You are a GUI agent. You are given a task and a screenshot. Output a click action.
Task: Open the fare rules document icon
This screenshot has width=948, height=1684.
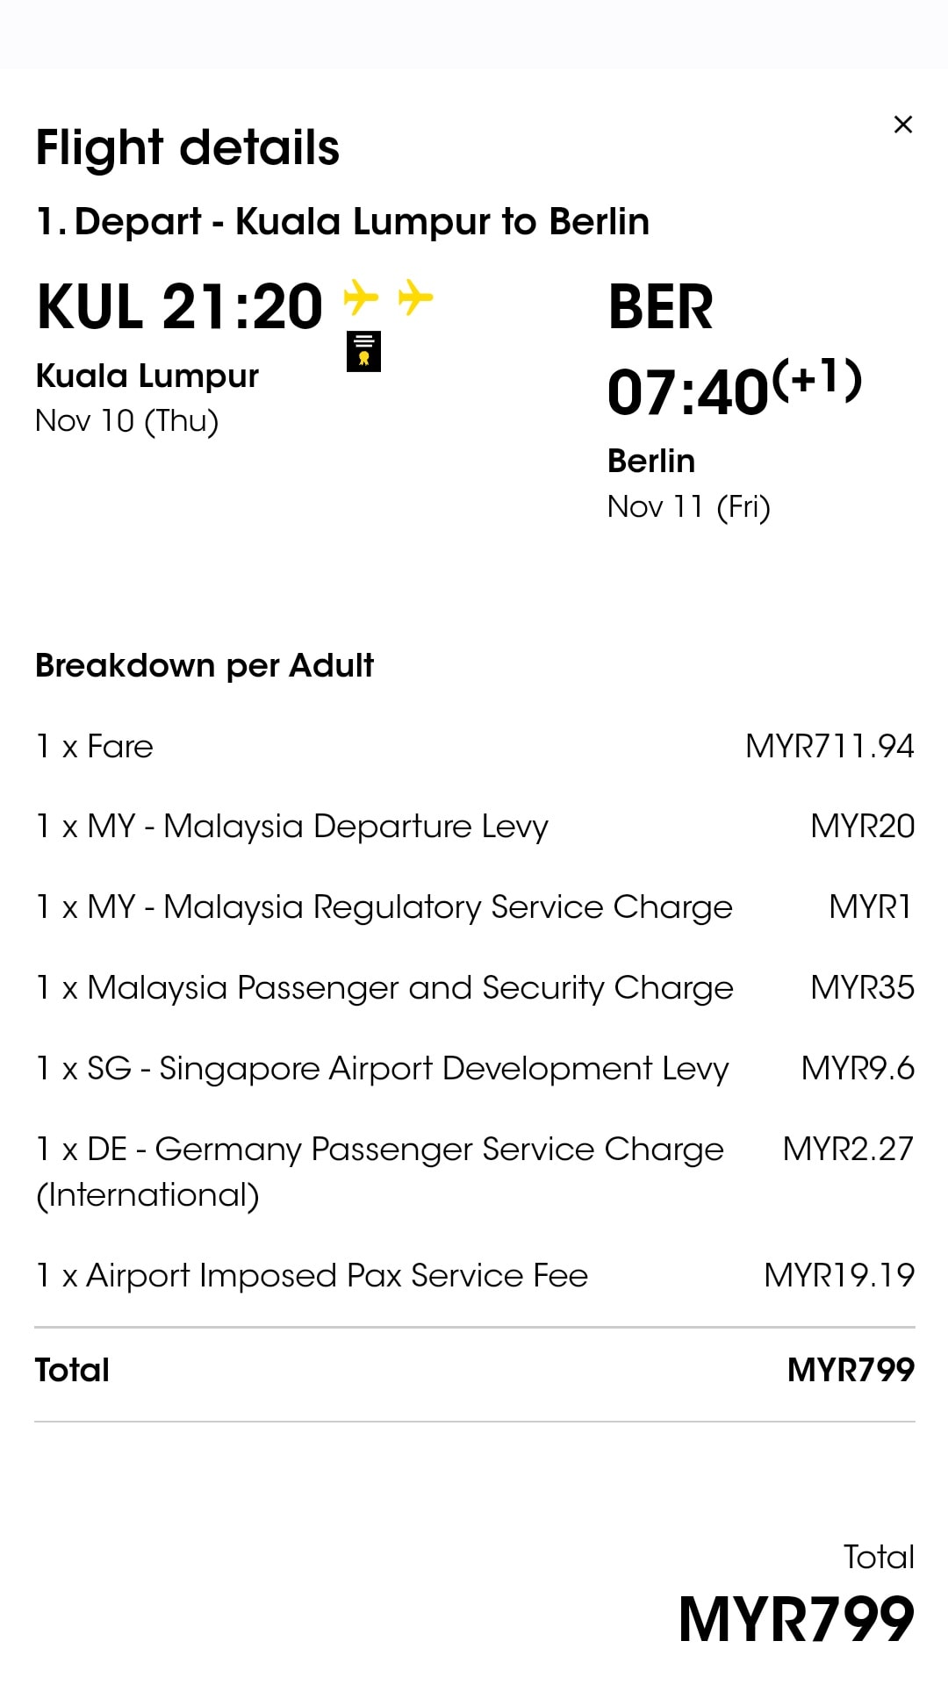tap(363, 351)
